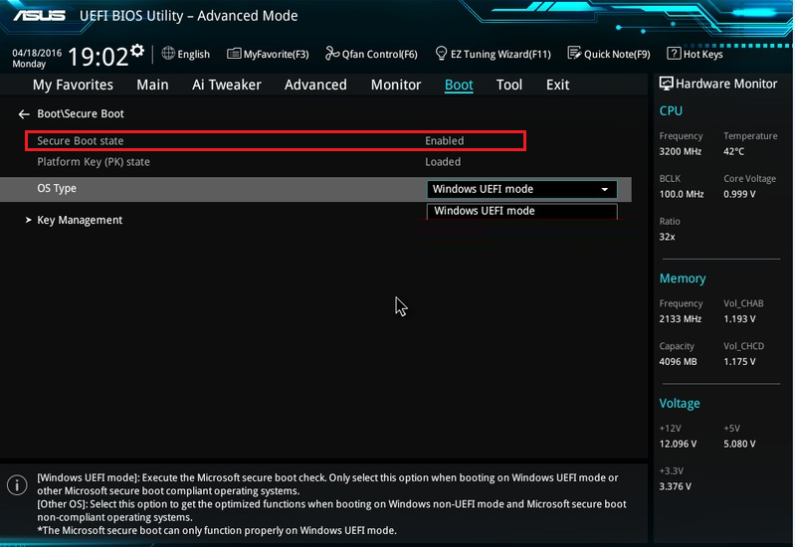Click the +12V 12.096 V reading
This screenshot has height=547, width=795.
tap(678, 444)
